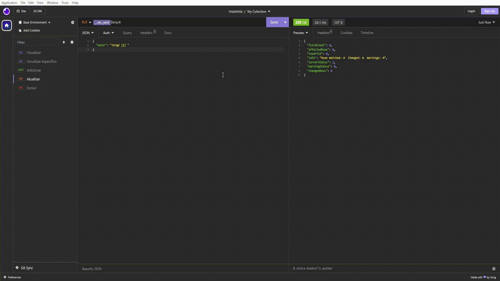The width and height of the screenshot is (500, 281).
Task: Switch to the Timeline response tab
Action: coord(367,33)
